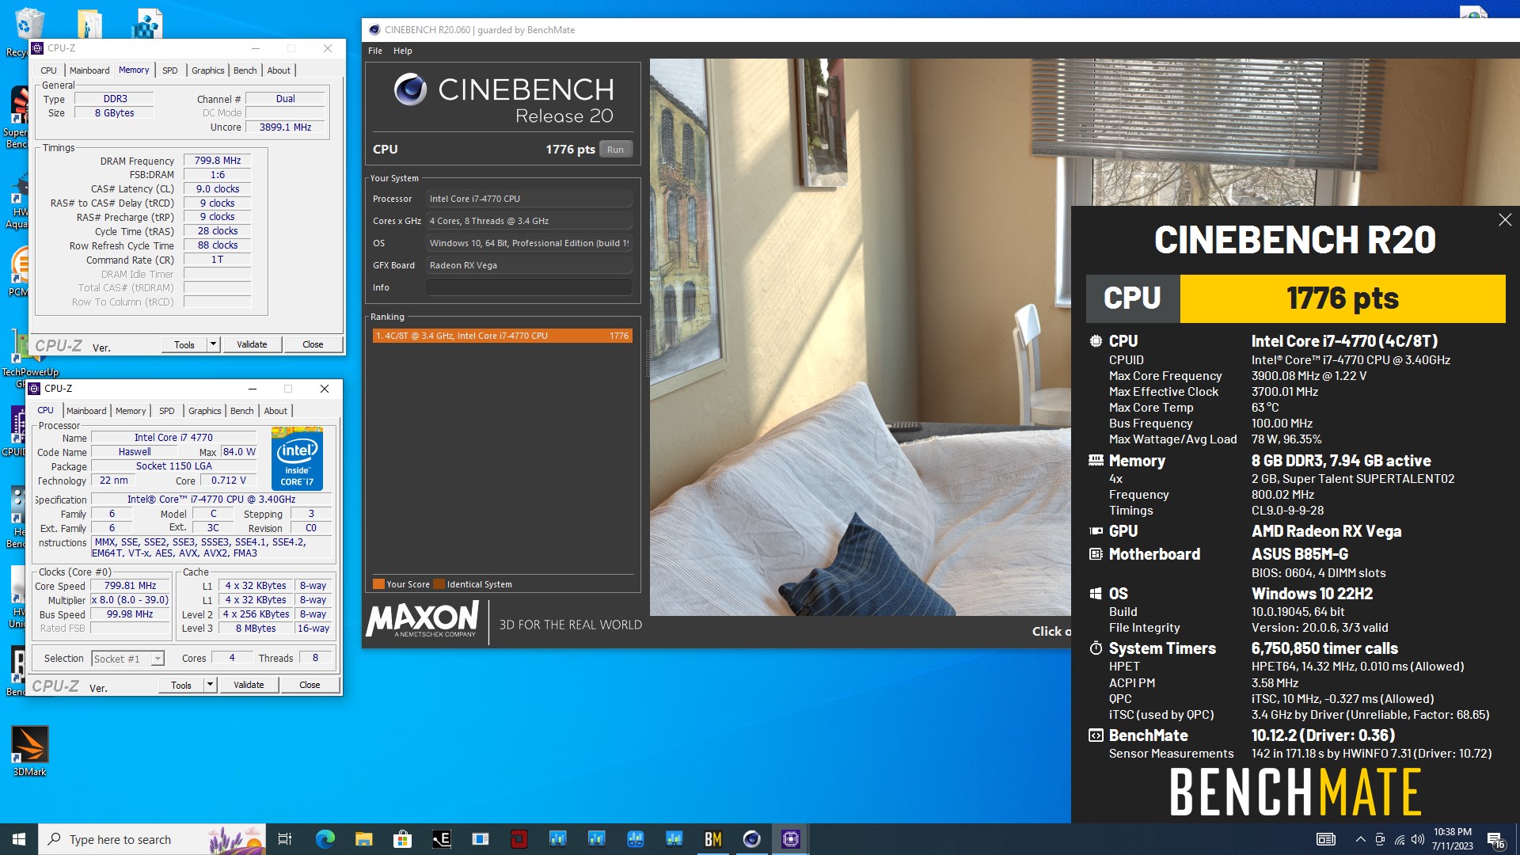Select ranking row Intel Core i7-4770 1776
This screenshot has width=1520, height=855.
tap(503, 336)
